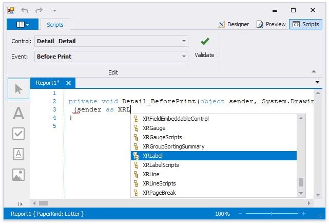
Task: Select the Picture Box control tool
Action: point(18,175)
